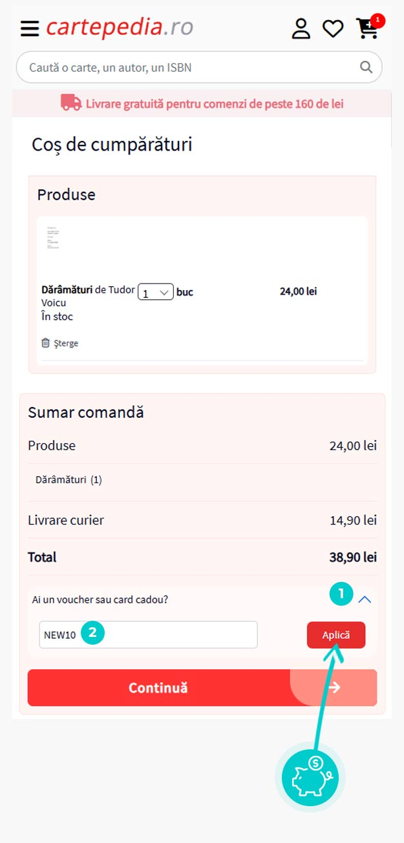This screenshot has width=404, height=843.
Task: Open the quantity dropdown for Dărâmături
Action: tap(155, 293)
